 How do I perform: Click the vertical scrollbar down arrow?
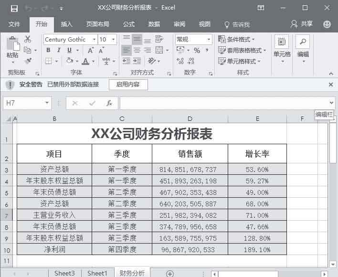(333, 264)
